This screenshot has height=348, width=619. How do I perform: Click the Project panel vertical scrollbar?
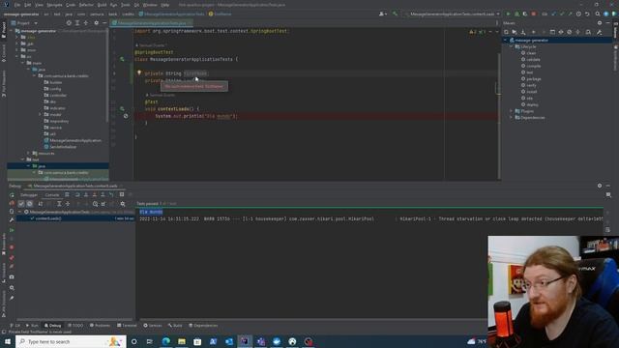pyautogui.click(x=107, y=75)
